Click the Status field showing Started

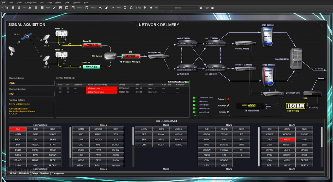click(178, 8)
